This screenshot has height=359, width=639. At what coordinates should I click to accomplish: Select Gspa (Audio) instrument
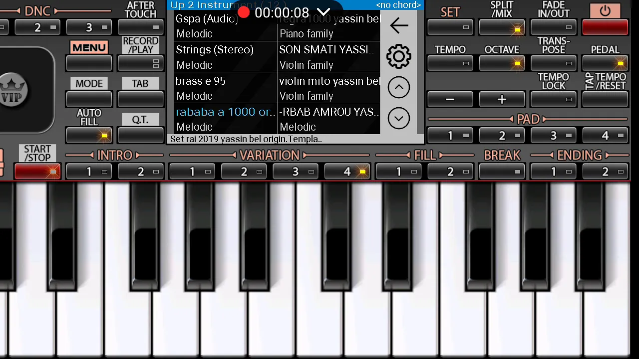click(226, 26)
